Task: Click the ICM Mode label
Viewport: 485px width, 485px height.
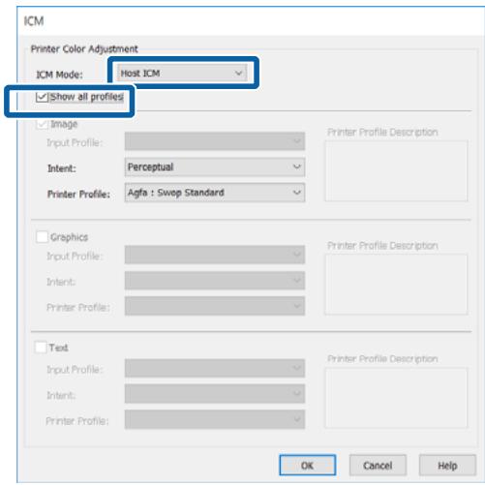Action: [59, 75]
